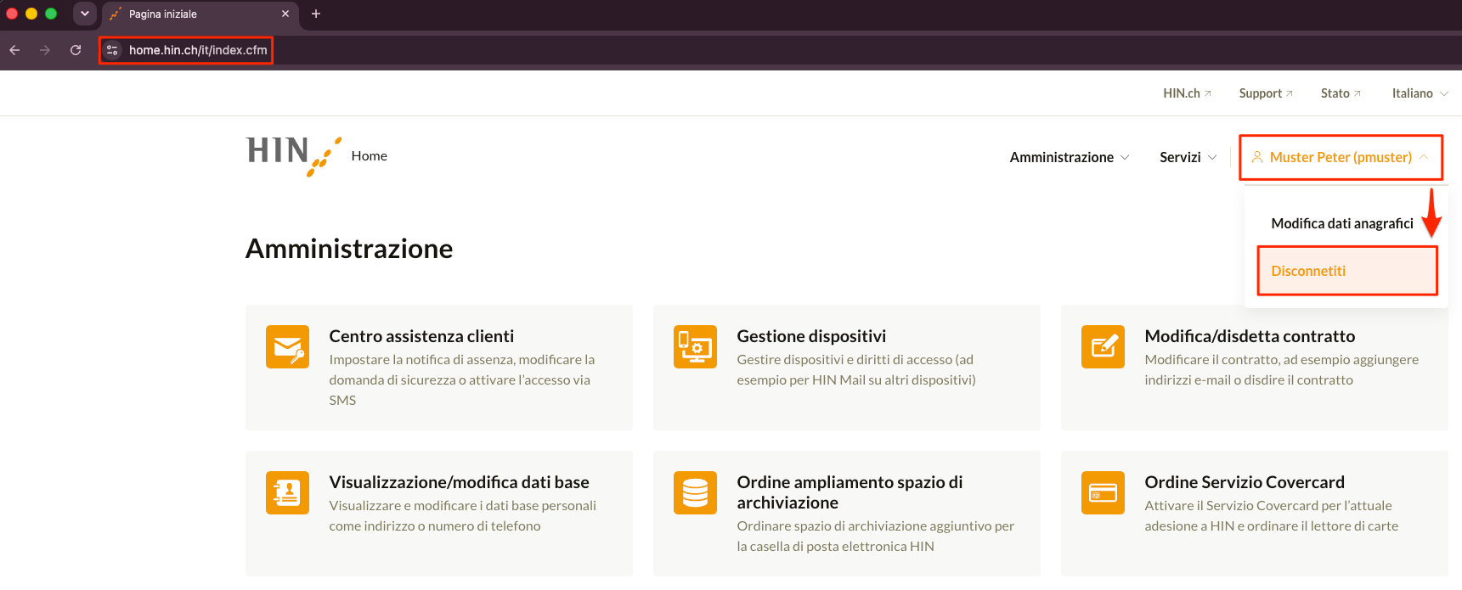Click the site info icon in address bar

112,50
